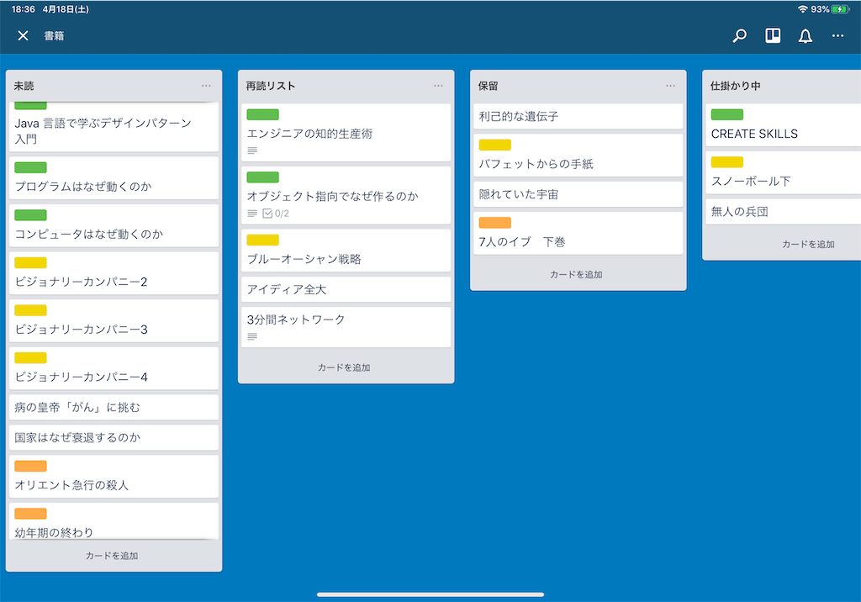The height and width of the screenshot is (602, 861).
Task: Open card ブルーオーシャン戦略
Action: [x=346, y=251]
